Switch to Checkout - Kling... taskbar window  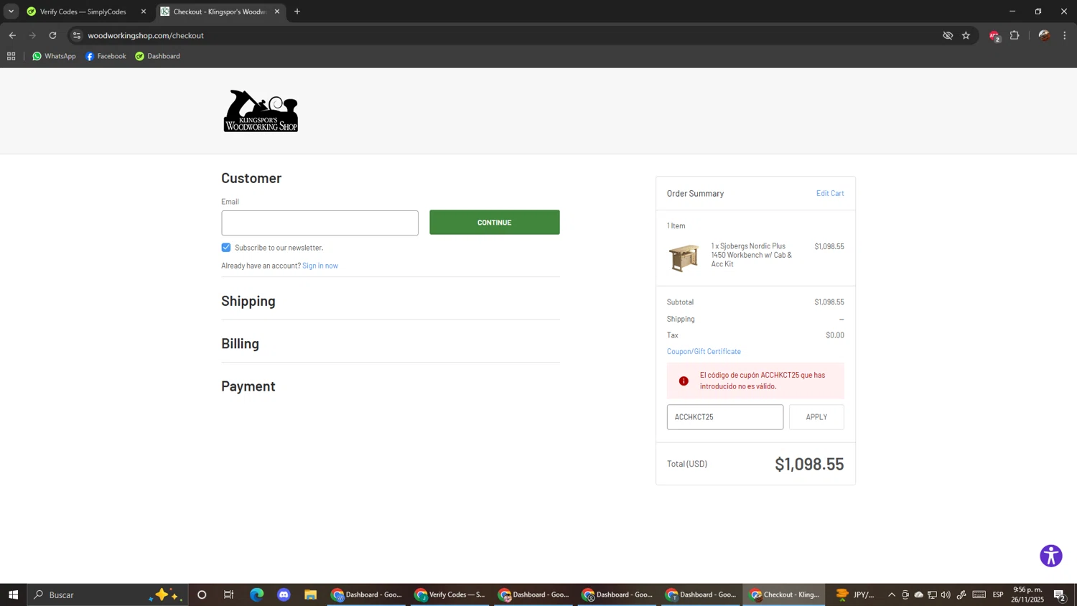coord(784,595)
